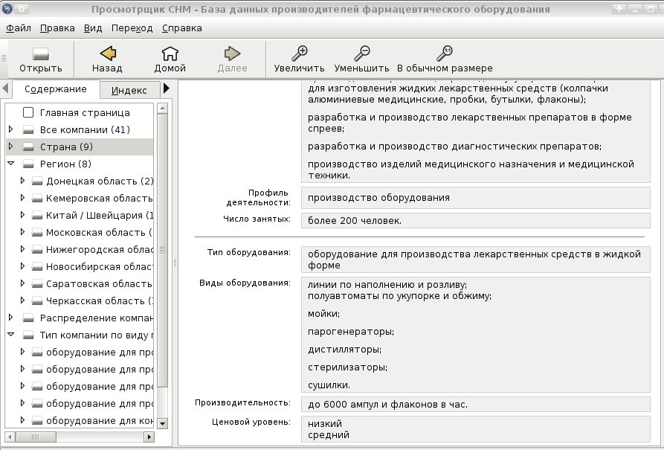Viewport: 664px width, 450px height.
Task: Click the Далее forward arrow icon
Action: point(232,54)
